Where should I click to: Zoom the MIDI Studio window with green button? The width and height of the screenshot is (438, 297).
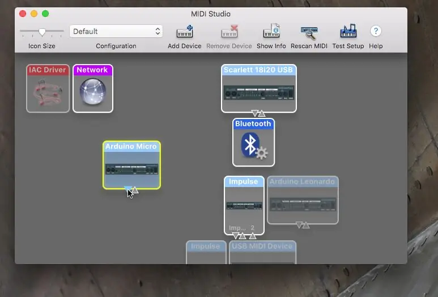click(x=45, y=14)
